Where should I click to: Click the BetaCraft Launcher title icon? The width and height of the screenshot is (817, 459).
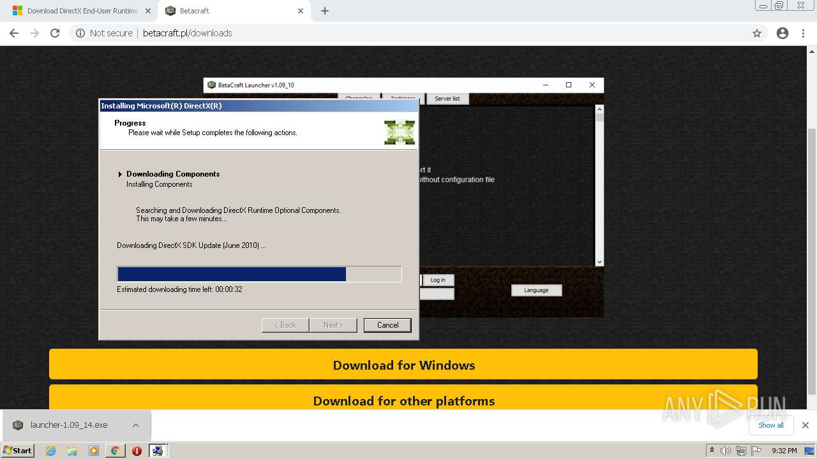pyautogui.click(x=211, y=85)
